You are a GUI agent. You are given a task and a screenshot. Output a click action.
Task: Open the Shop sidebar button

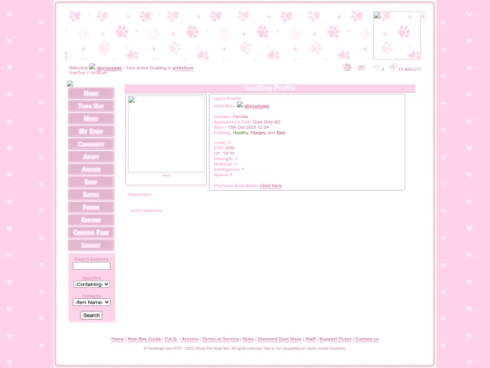91,182
